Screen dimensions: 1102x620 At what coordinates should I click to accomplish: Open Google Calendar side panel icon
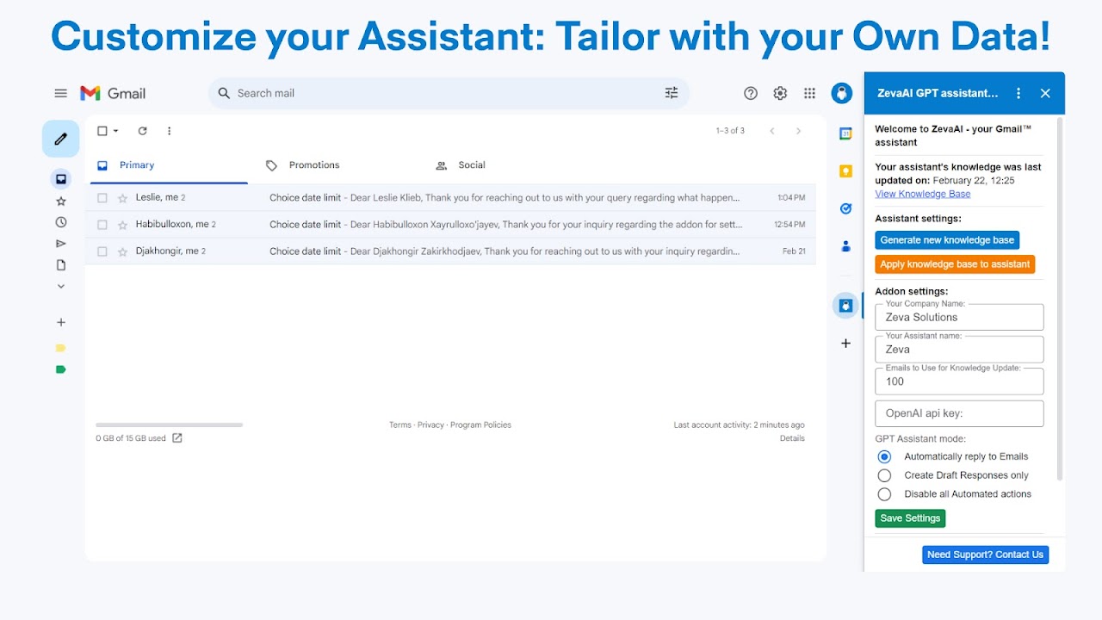click(x=845, y=133)
